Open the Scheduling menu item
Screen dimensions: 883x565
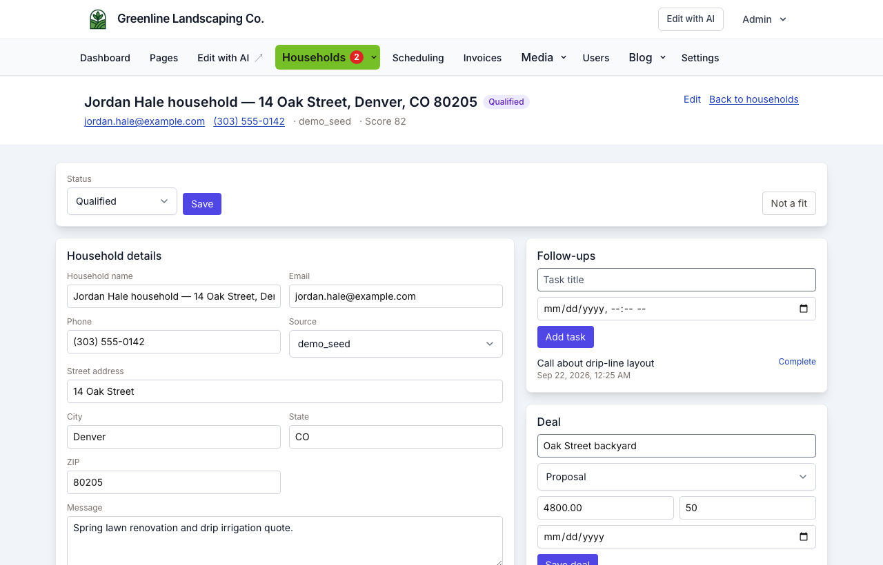(418, 58)
